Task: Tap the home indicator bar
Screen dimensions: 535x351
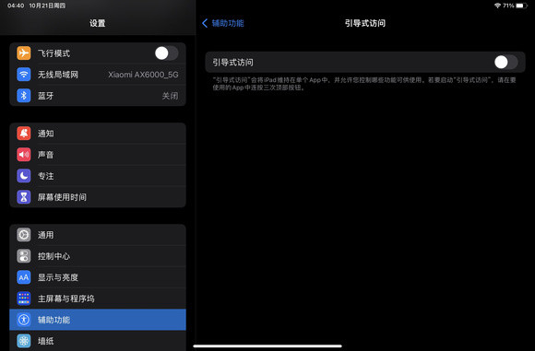Action: [267, 345]
